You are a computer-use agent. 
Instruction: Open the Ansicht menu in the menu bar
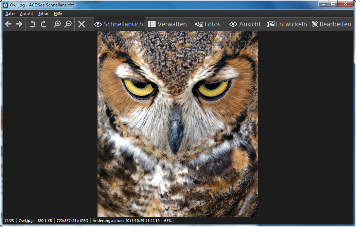[26, 14]
